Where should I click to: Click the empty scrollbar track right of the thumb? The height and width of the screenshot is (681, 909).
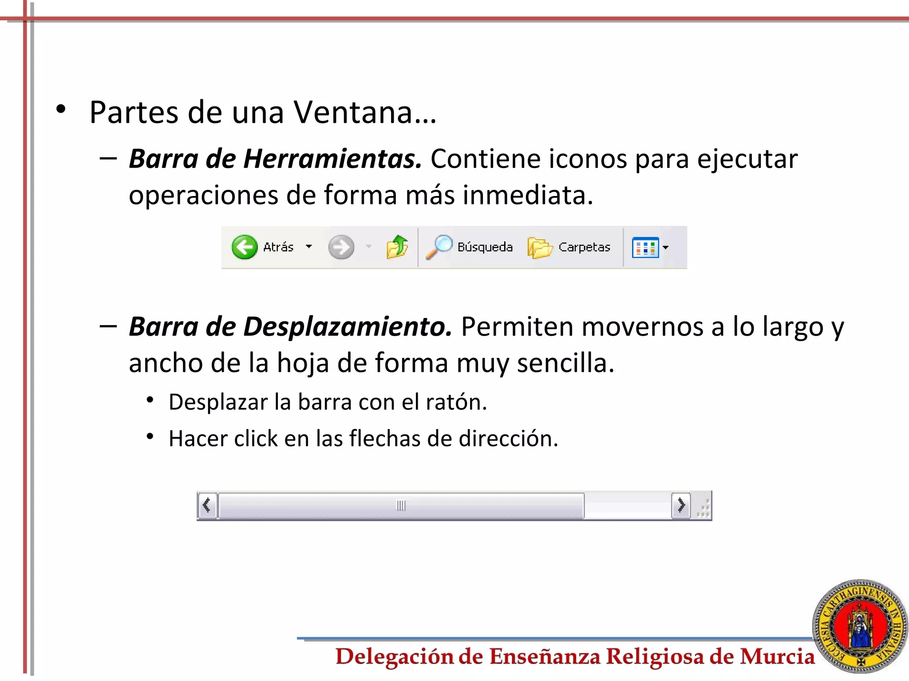628,505
